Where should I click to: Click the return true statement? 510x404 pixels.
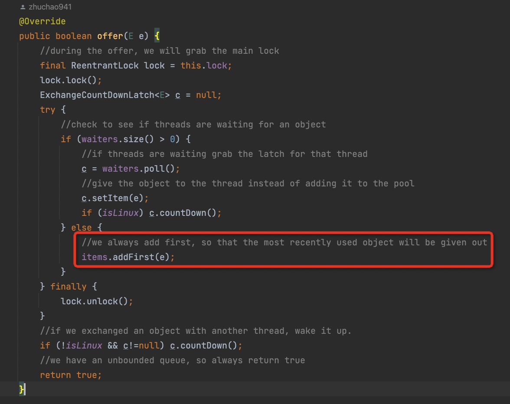point(71,375)
